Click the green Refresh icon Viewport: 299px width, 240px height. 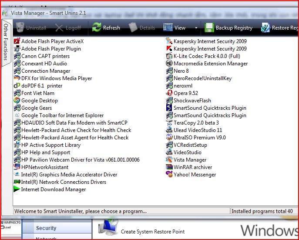pyautogui.click(x=96, y=27)
